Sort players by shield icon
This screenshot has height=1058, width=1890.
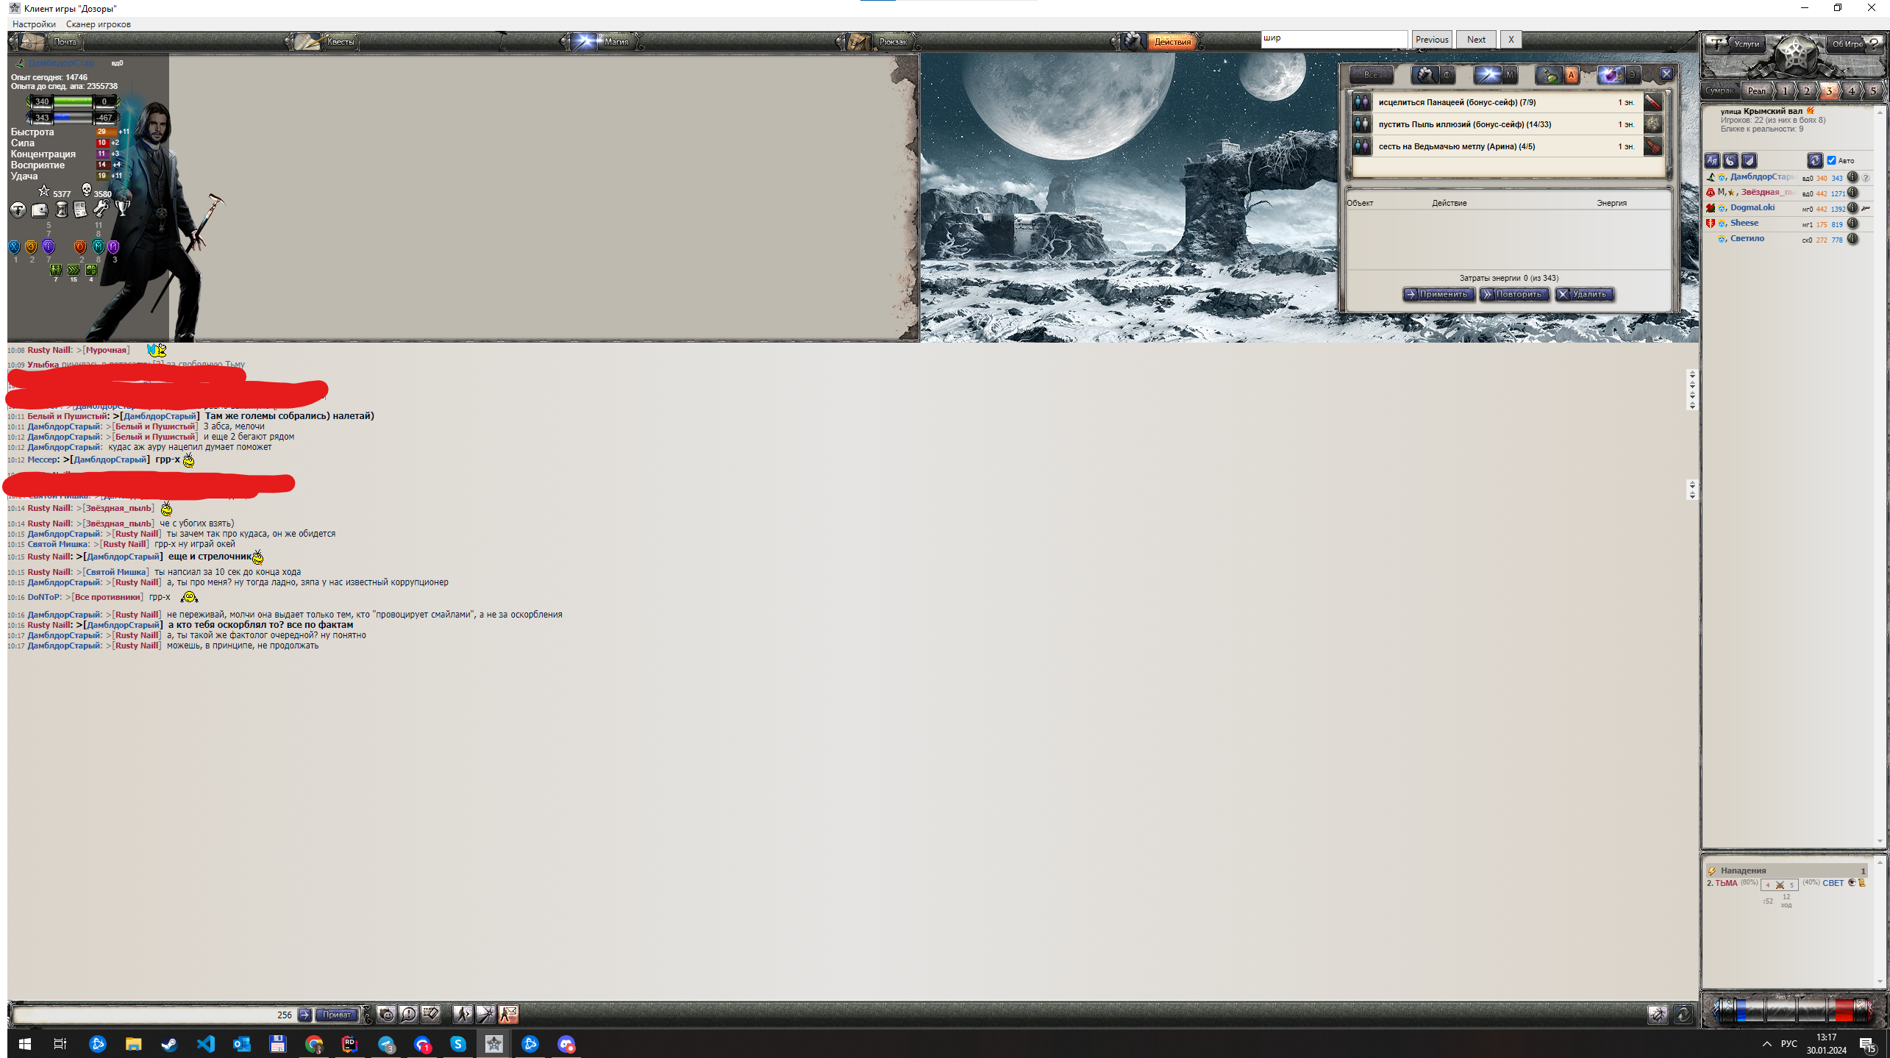point(1749,160)
